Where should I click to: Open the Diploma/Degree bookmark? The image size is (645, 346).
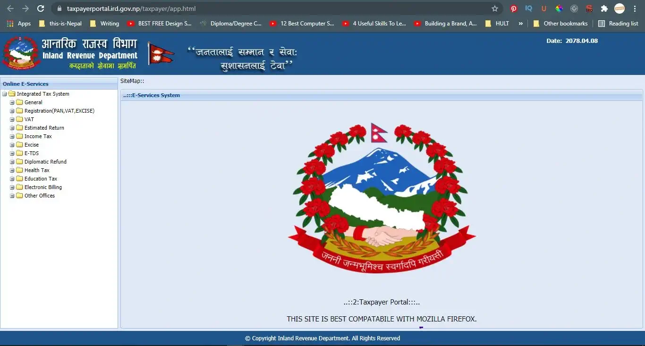point(231,24)
